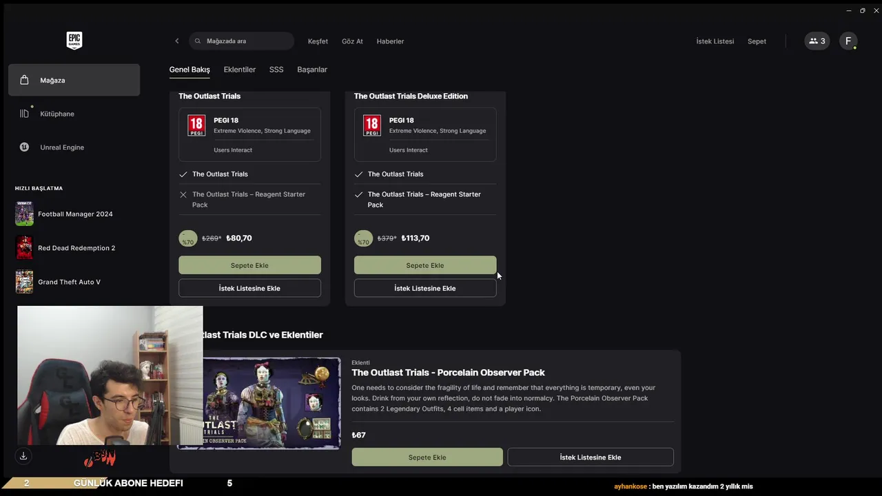This screenshot has height=496, width=882.
Task: Open the Keşfet menu
Action: click(x=318, y=41)
